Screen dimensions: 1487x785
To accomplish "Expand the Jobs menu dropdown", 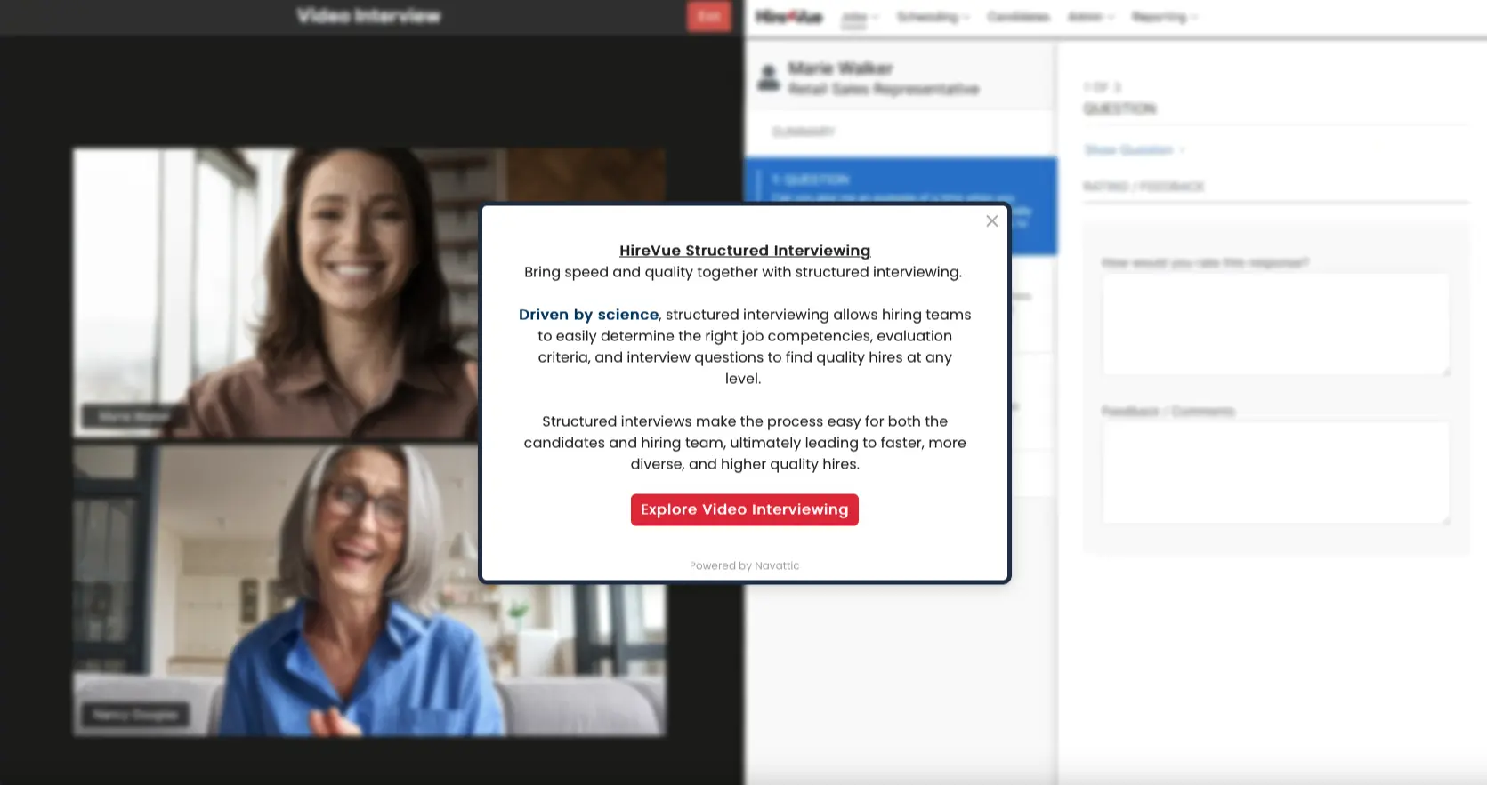I will click(x=859, y=17).
